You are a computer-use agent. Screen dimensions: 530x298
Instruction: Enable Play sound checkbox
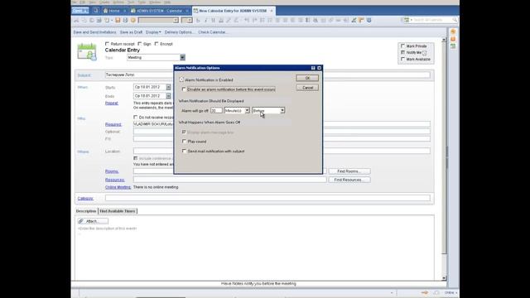[184, 142]
